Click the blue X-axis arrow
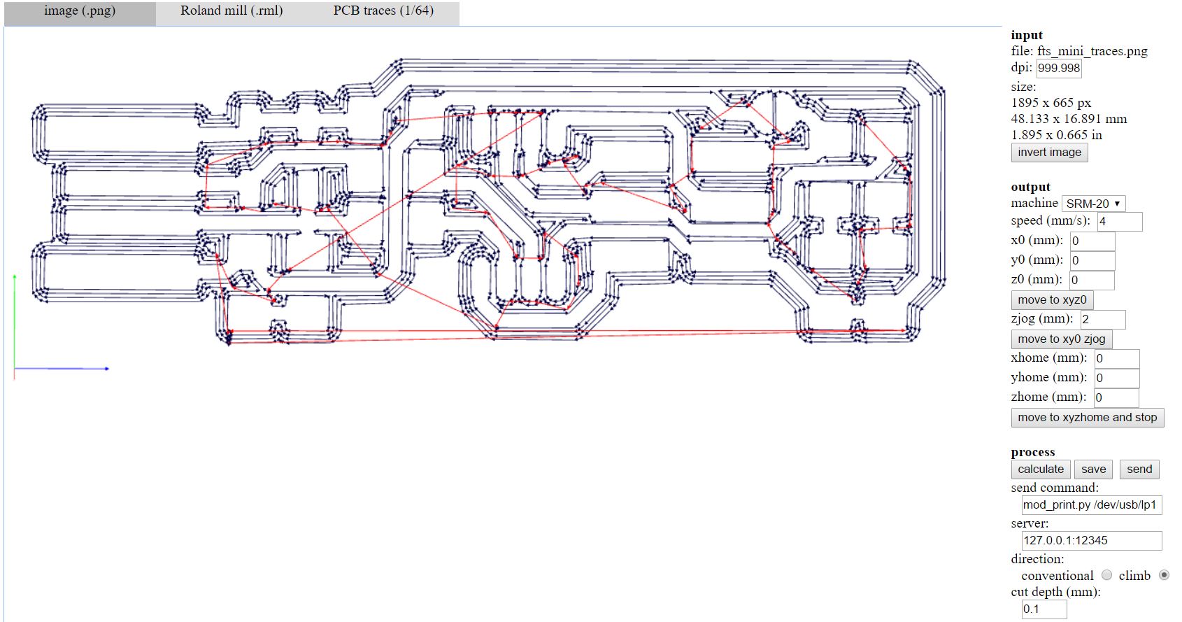The height and width of the screenshot is (622, 1182). (x=62, y=369)
